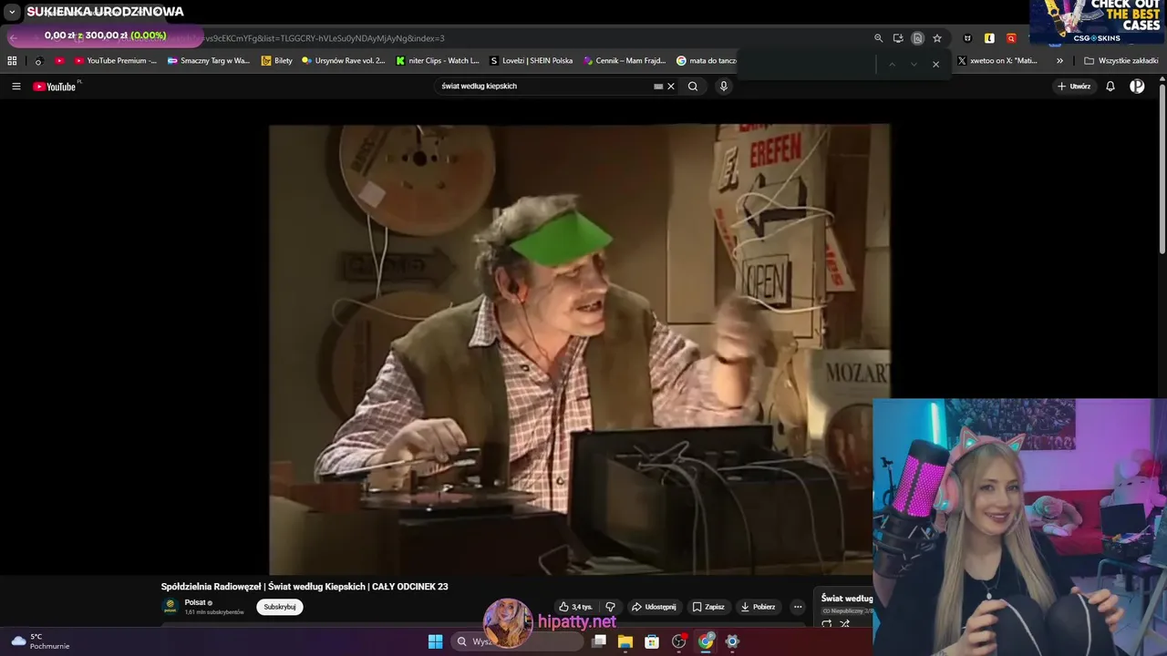Click the Windows taskbar search box

[518, 641]
